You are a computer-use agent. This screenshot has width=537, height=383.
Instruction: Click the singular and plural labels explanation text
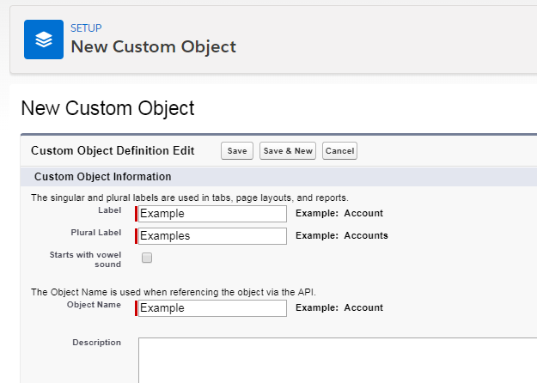190,198
